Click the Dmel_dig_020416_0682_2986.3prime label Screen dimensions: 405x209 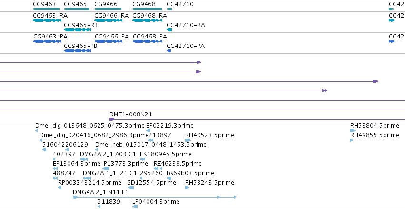click(94, 135)
